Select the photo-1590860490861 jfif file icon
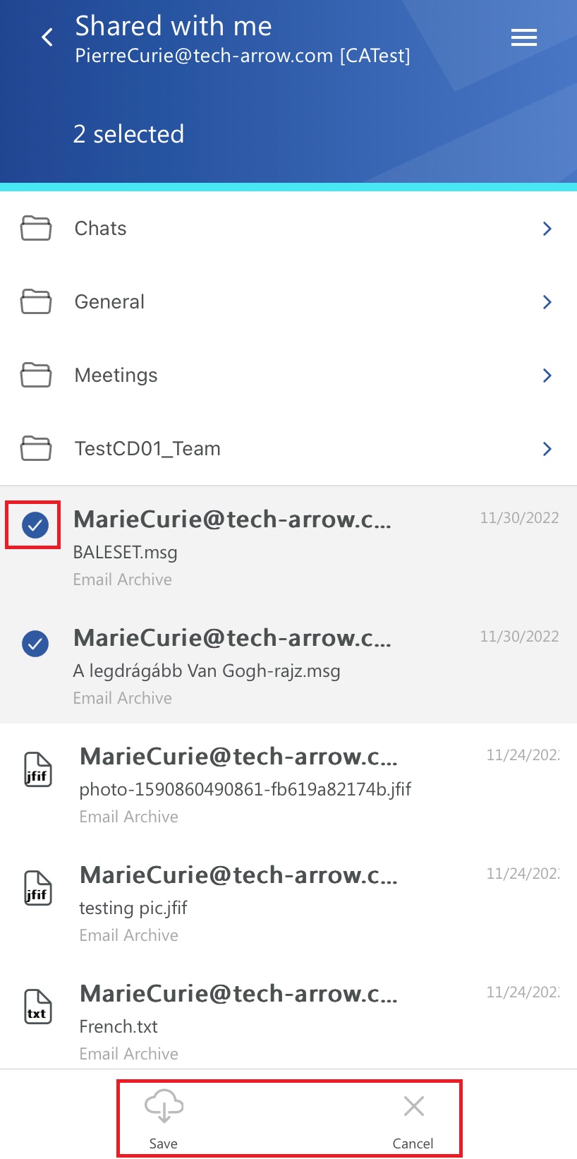This screenshot has width=577, height=1159. click(38, 769)
